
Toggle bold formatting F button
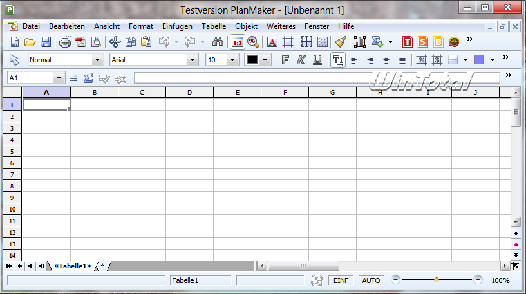[285, 60]
